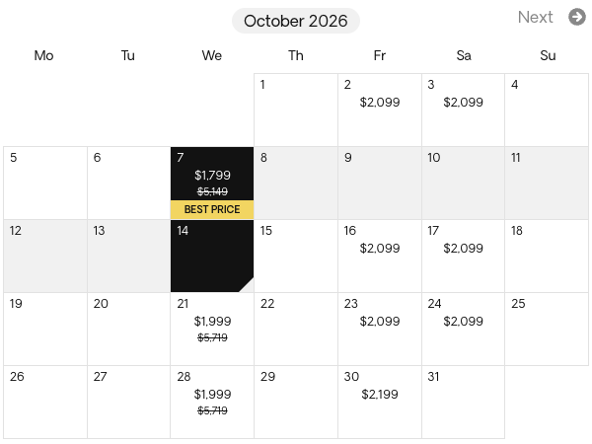Image resolution: width=592 pixels, height=444 pixels.
Task: Click October 31 date cell
Action: pos(463,402)
